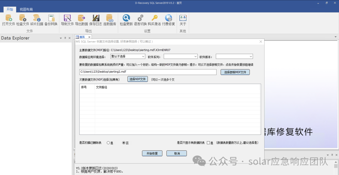
Task: Click the 序号 column header
Action: point(87,87)
